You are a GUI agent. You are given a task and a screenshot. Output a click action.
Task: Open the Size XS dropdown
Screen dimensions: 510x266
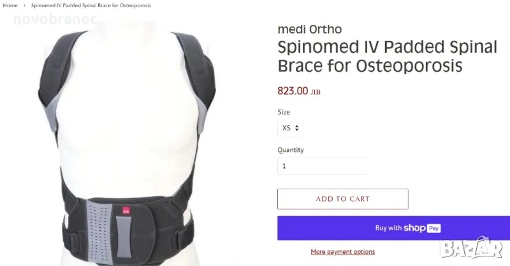(291, 128)
